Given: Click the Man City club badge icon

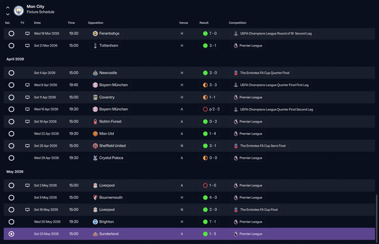Looking at the screenshot, I should (19, 11).
